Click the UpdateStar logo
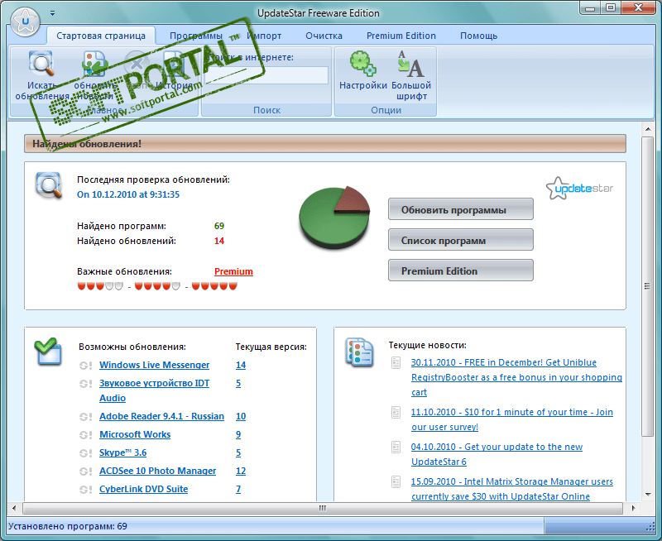Viewport: 662px width, 541px height. tap(579, 189)
